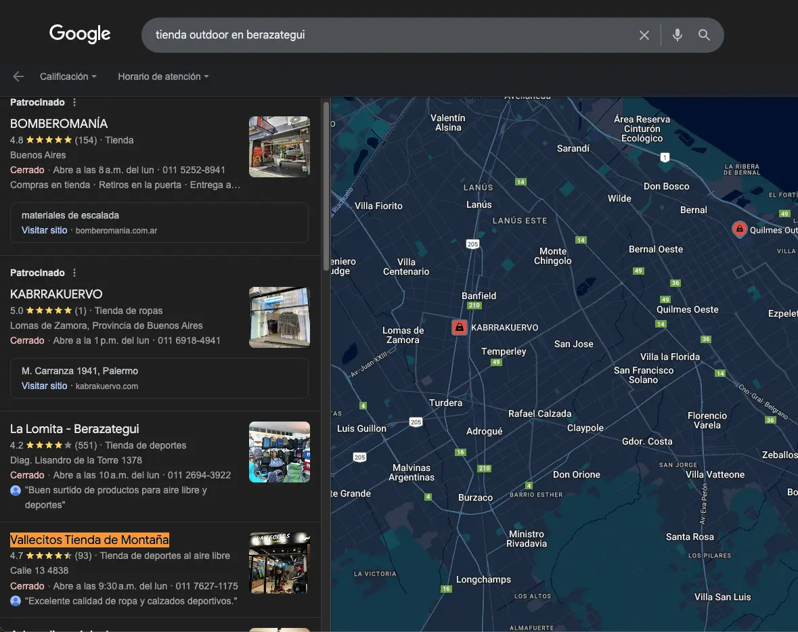This screenshot has height=632, width=798.
Task: Click the Burzaco map label
Action: point(475,497)
